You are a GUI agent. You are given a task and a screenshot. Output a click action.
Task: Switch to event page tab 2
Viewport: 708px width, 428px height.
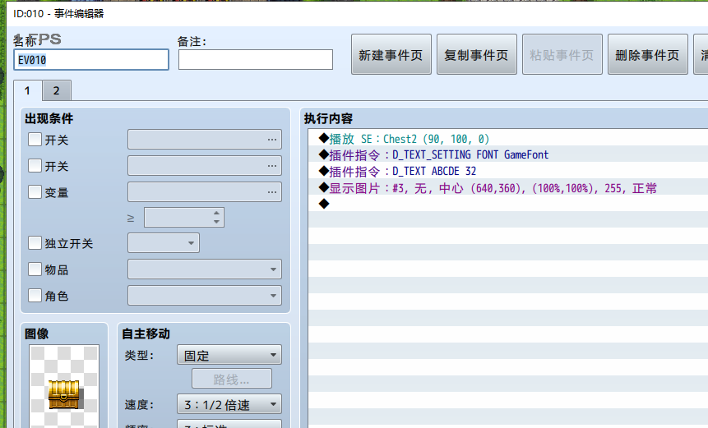(x=57, y=90)
